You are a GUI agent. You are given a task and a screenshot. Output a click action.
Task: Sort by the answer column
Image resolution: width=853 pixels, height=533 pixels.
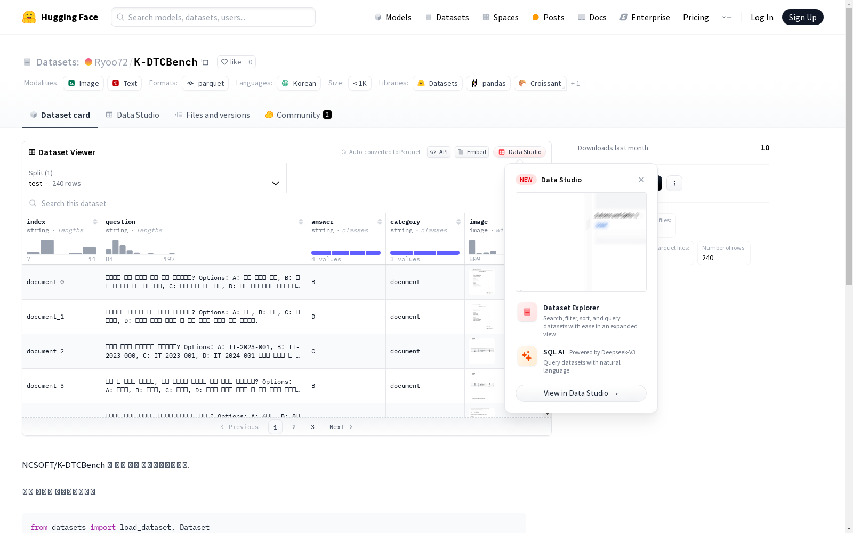380,222
